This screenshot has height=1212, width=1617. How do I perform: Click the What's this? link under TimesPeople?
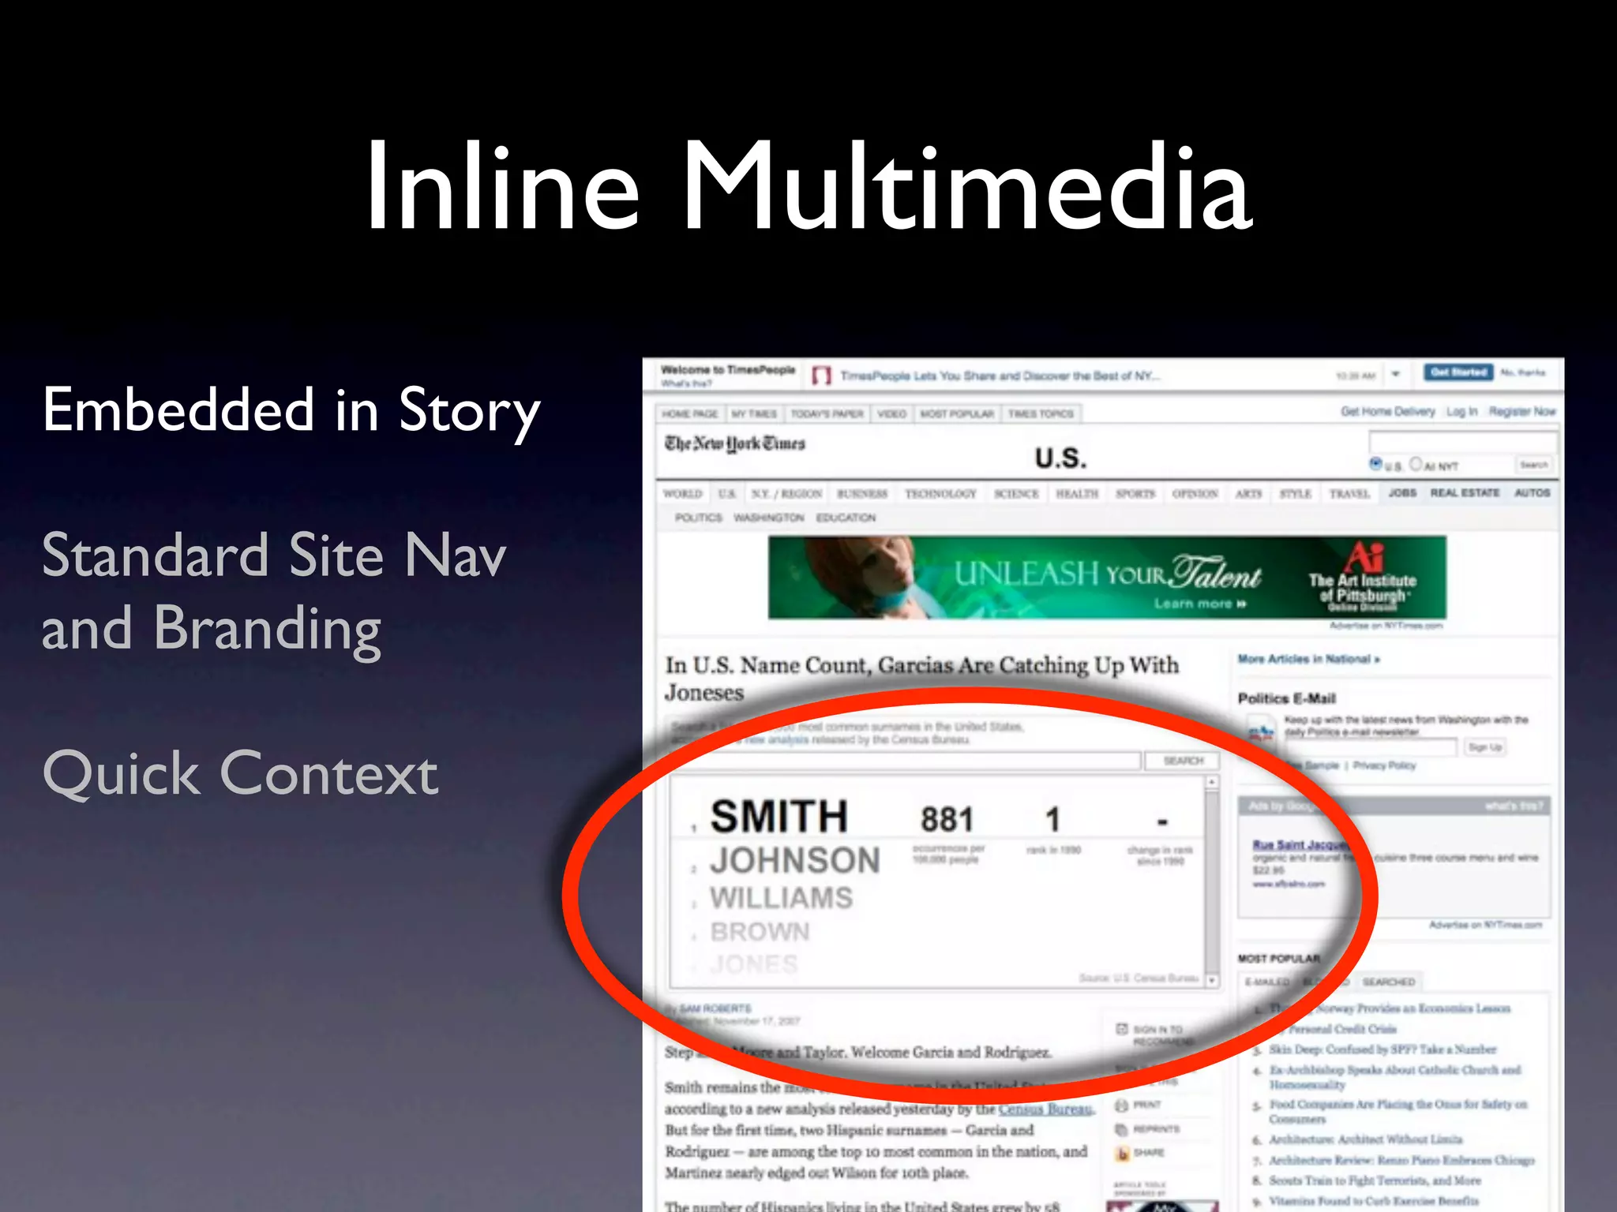686,384
